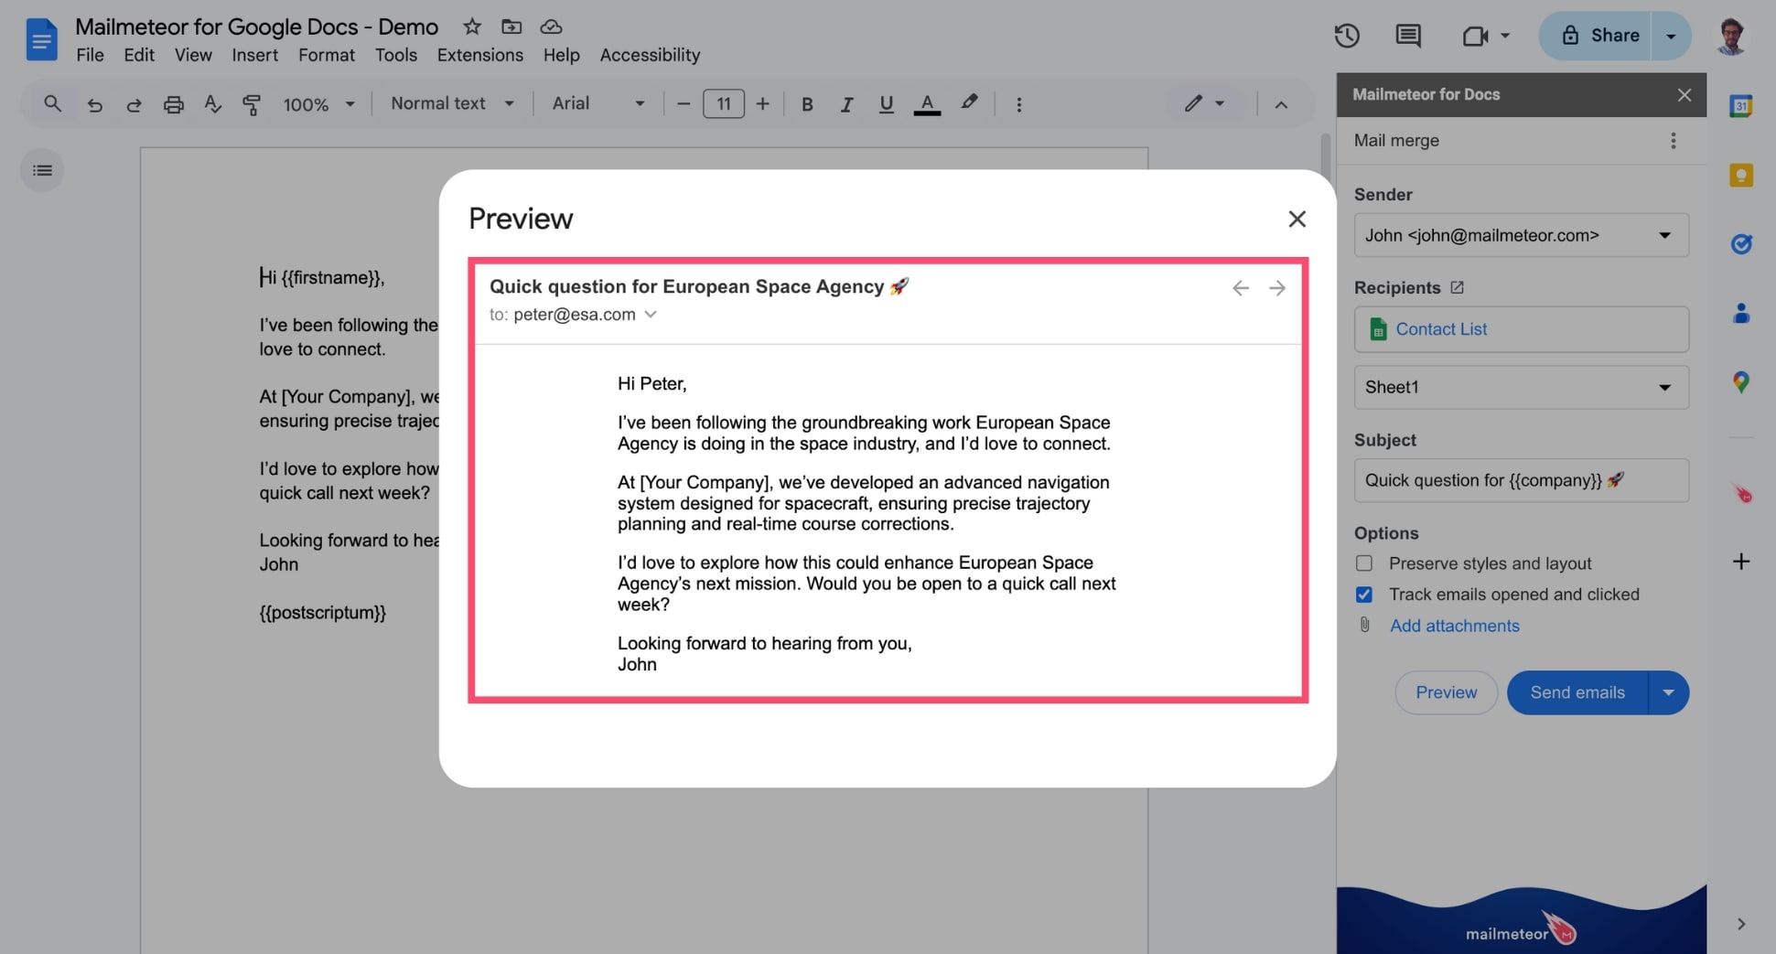Open version history clock icon
The height and width of the screenshot is (954, 1776).
(1347, 36)
